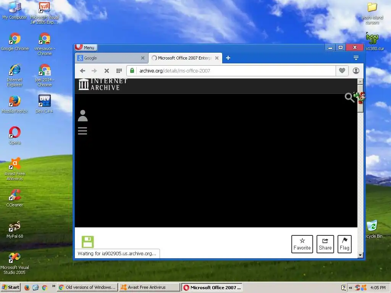Click the page scrollbar up arrow

(360, 82)
